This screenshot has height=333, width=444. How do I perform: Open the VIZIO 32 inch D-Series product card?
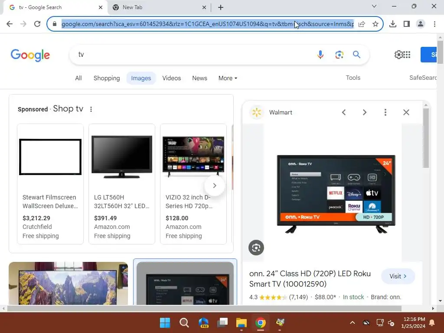[193, 184]
